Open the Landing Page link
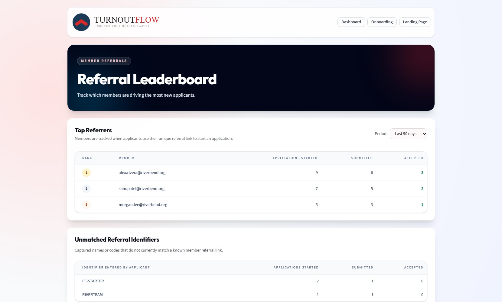The image size is (502, 302). pos(415,22)
